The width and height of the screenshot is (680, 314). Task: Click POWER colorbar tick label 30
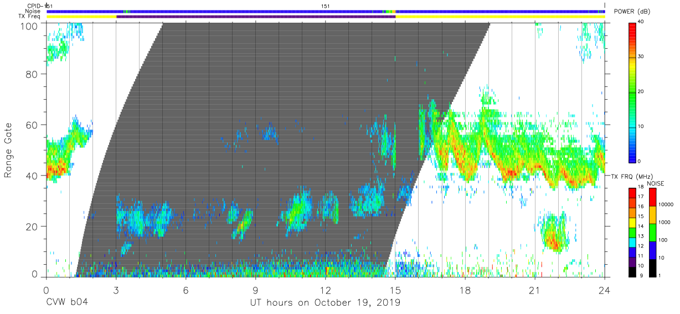click(641, 57)
